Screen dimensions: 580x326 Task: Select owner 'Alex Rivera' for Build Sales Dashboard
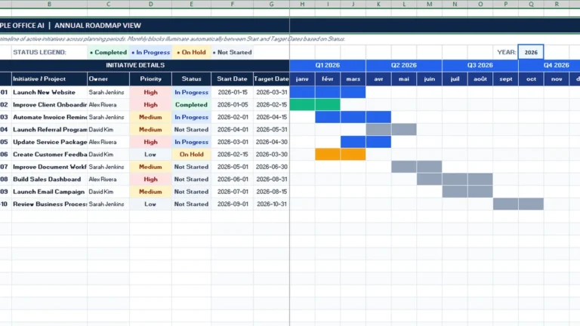click(x=109, y=180)
